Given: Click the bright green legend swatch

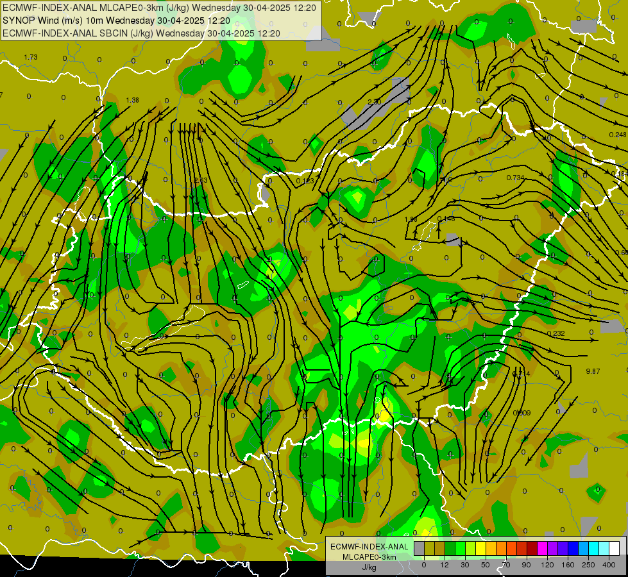Looking at the screenshot, I should point(461,548).
